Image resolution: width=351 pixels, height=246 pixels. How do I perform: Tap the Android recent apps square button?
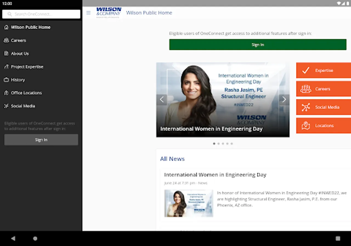pos(338,238)
